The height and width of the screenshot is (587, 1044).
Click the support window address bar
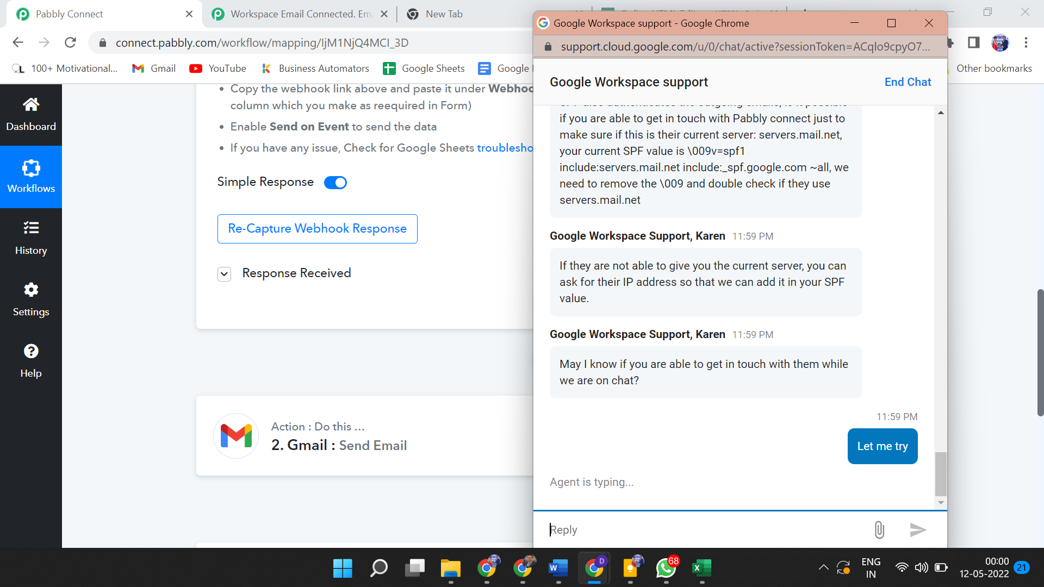coord(745,47)
